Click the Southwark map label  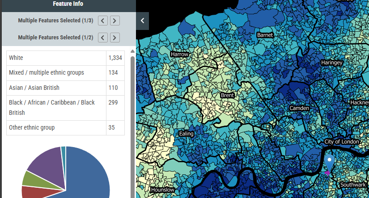[x=353, y=185]
